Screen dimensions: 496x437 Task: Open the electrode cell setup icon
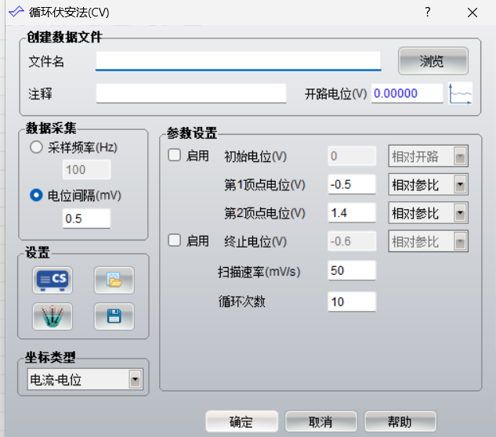coord(52,316)
